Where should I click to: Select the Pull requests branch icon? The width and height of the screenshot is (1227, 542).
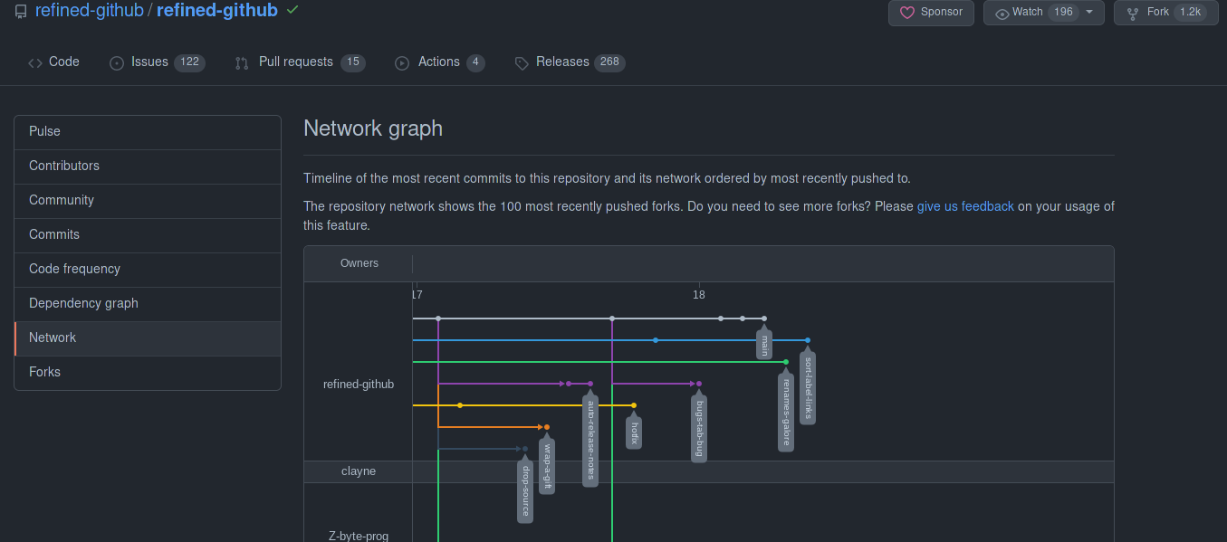click(x=241, y=62)
